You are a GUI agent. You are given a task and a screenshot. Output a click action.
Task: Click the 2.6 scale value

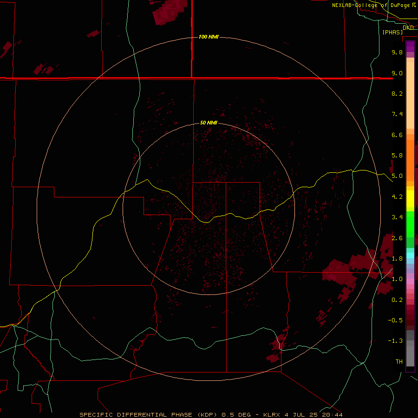397,238
